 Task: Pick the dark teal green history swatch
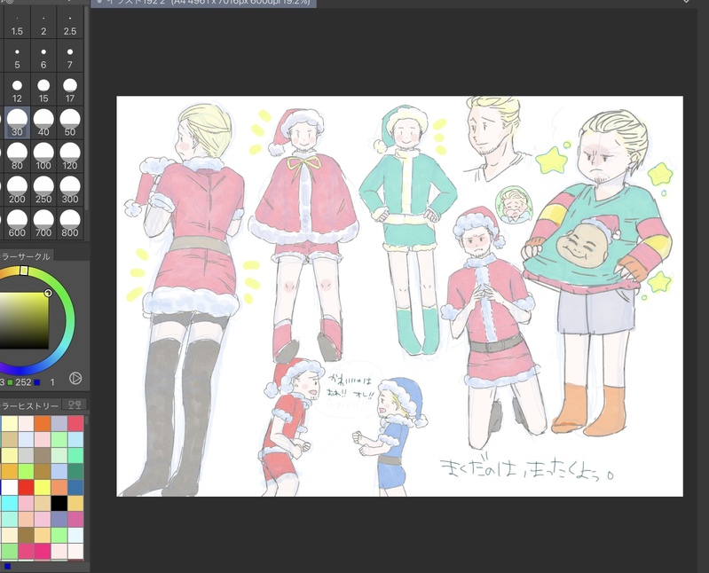pyautogui.click(x=75, y=471)
